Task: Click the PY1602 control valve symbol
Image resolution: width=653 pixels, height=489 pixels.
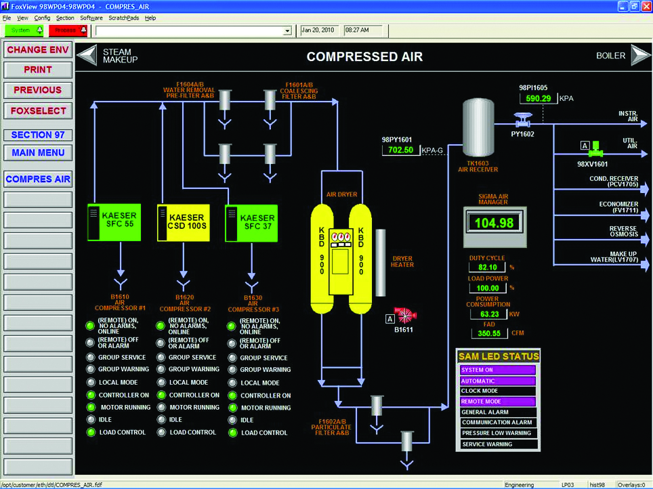Action: [523, 120]
